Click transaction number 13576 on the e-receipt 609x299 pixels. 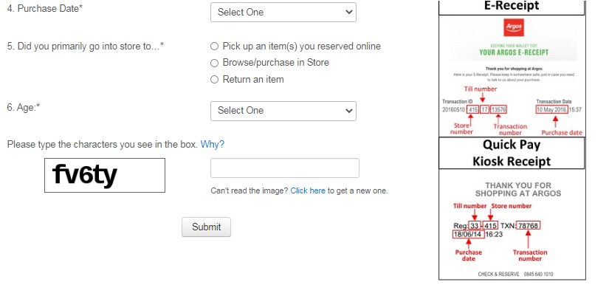tap(500, 109)
